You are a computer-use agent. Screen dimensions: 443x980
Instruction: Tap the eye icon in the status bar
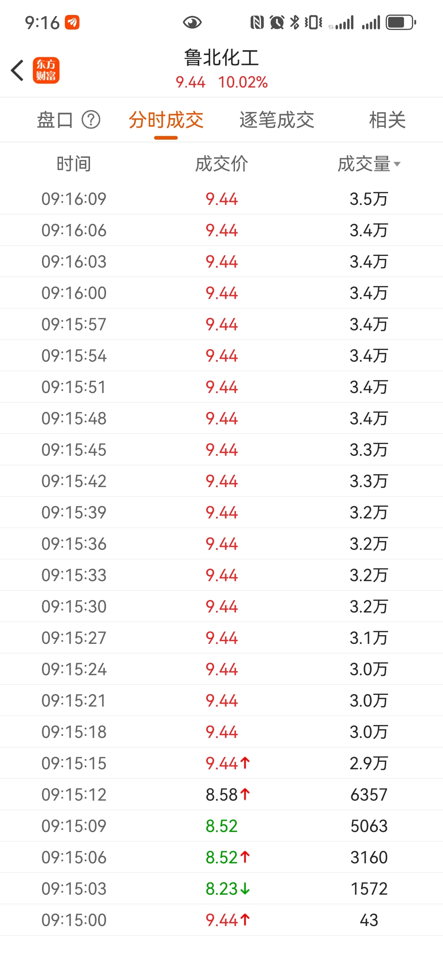(192, 23)
